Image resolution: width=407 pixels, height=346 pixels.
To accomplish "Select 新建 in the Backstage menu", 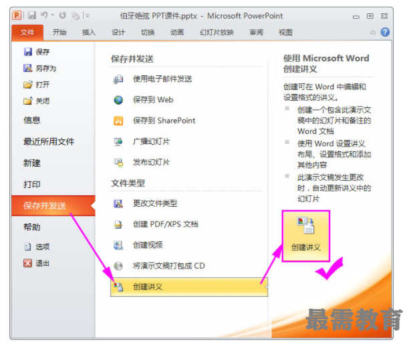I will 32,163.
